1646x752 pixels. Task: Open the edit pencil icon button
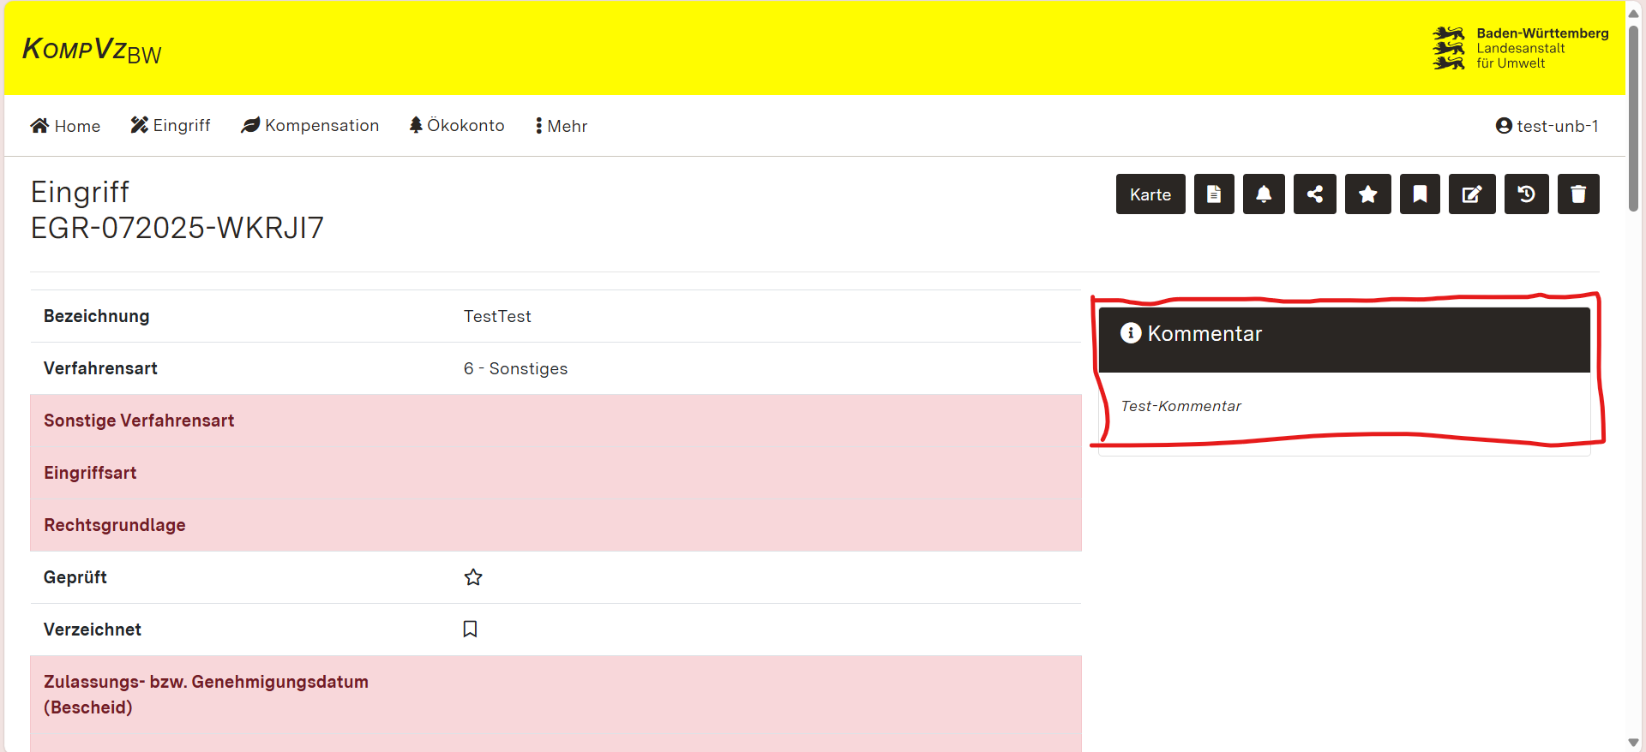coord(1472,194)
